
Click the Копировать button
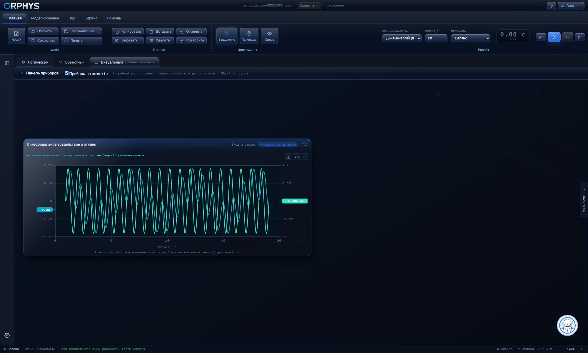pyautogui.click(x=128, y=31)
